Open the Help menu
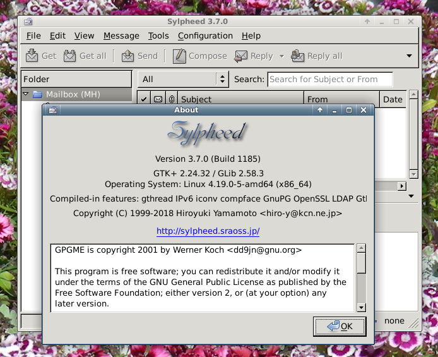 251,36
